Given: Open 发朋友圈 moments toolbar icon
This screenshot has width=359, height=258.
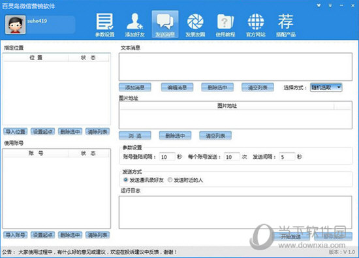Looking at the screenshot, I should pos(195,25).
